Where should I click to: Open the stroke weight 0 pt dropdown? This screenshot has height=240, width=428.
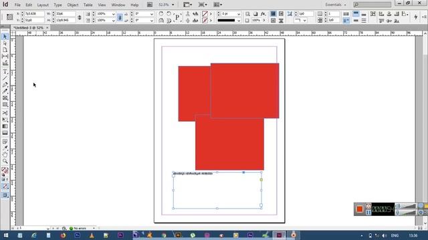tap(239, 13)
